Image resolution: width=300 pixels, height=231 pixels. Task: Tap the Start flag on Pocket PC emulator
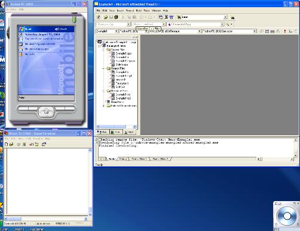pos(22,29)
